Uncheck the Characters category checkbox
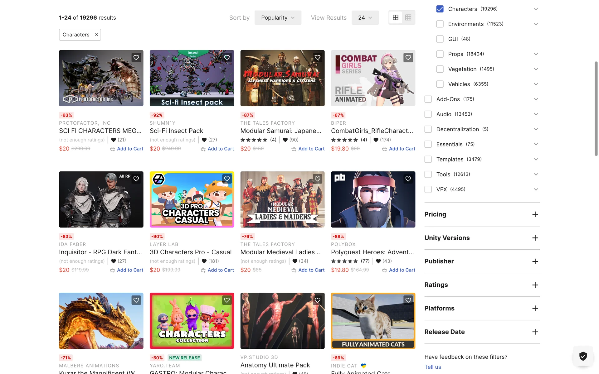 click(x=440, y=9)
